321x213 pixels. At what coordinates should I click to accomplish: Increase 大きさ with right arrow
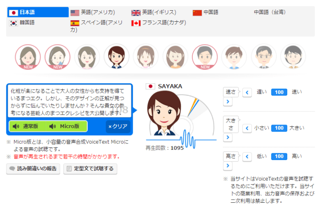[x=228, y=137]
